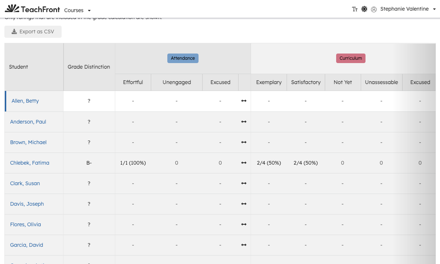Expand attendance arrows in Brown, Michael row
The width and height of the screenshot is (440, 264).
click(x=244, y=142)
